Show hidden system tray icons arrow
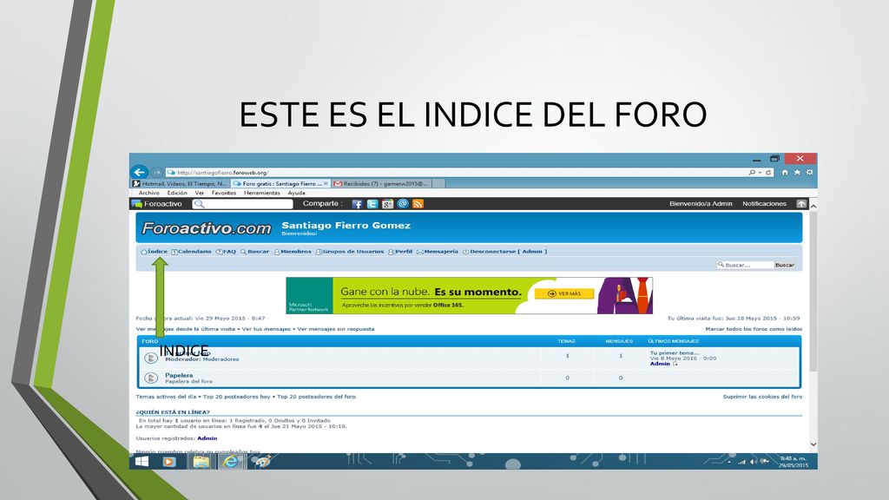This screenshot has width=889, height=500. (x=729, y=462)
